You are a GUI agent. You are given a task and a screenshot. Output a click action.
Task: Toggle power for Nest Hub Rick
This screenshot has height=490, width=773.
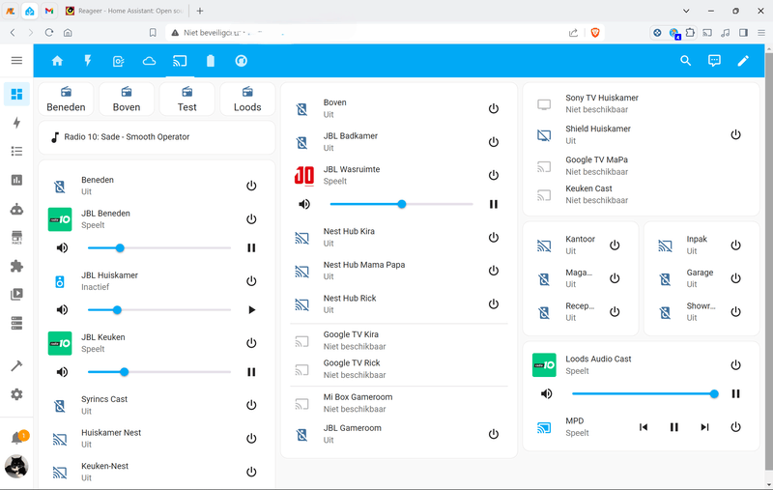(x=494, y=303)
